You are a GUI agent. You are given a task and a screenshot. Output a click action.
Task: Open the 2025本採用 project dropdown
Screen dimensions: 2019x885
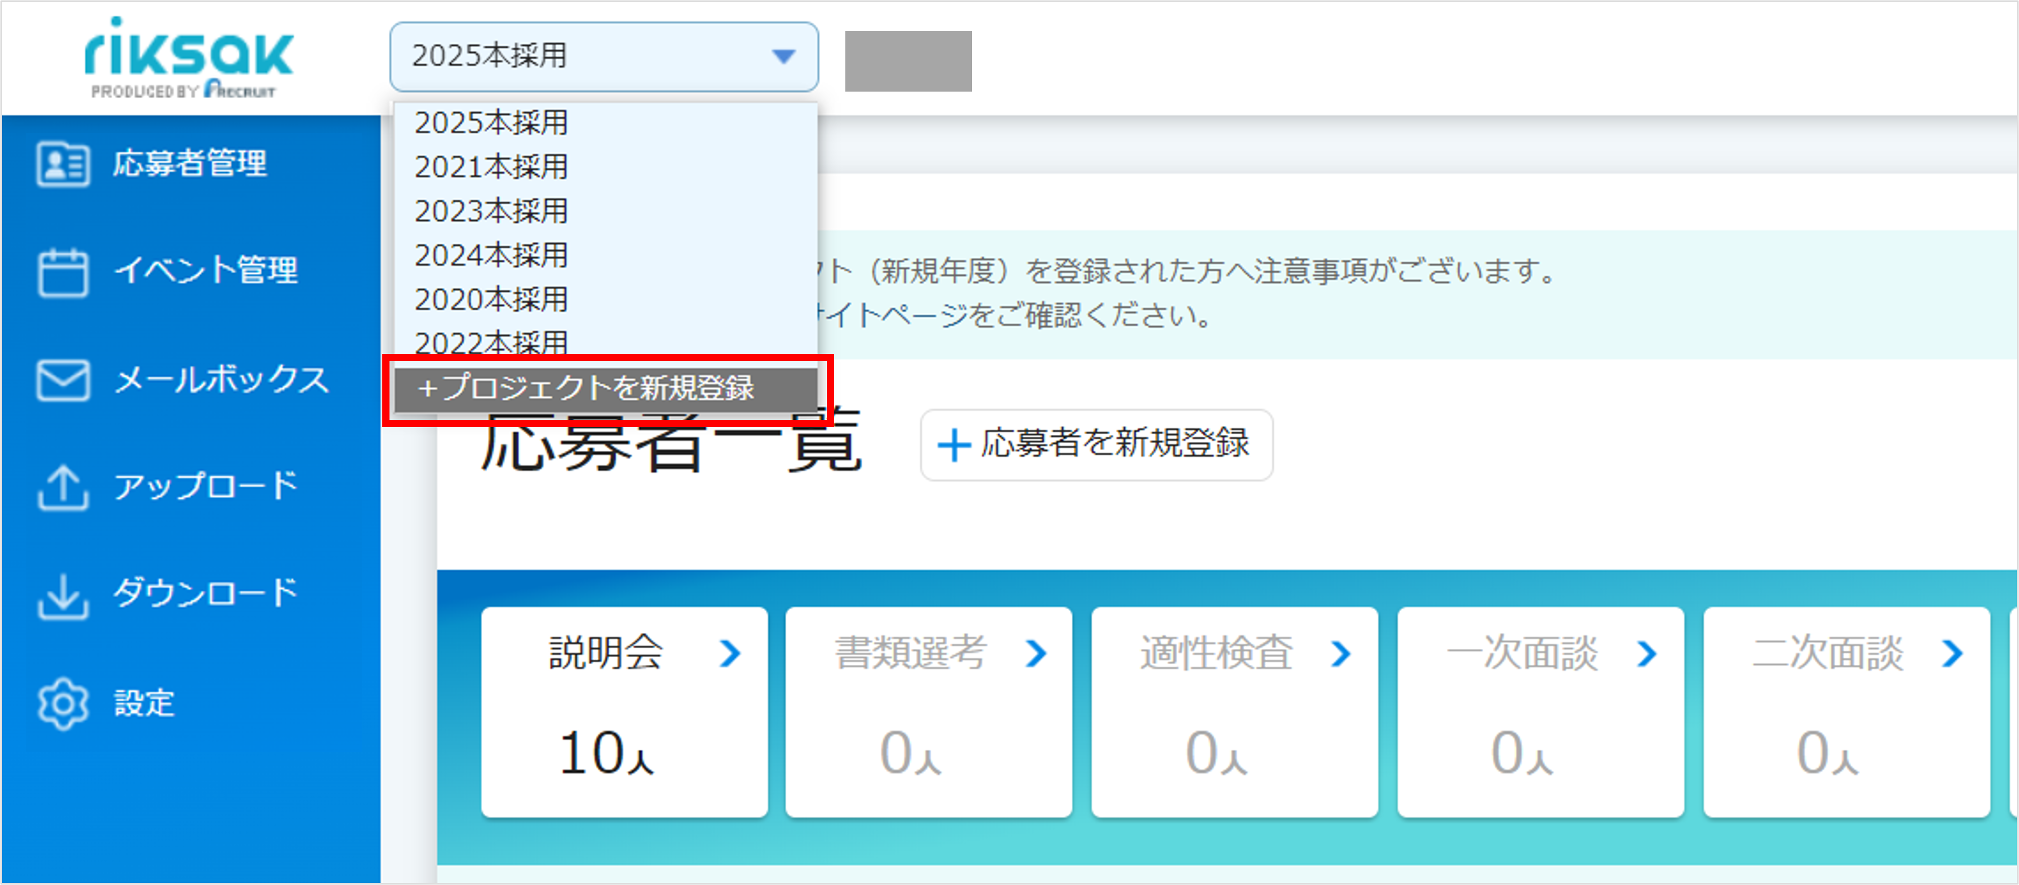604,57
